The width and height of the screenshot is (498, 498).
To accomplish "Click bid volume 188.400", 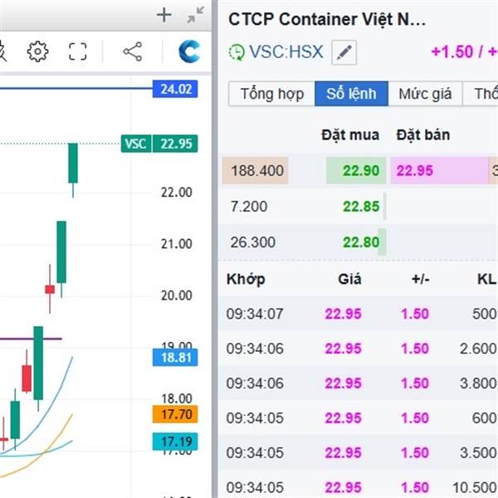I will coord(256,170).
